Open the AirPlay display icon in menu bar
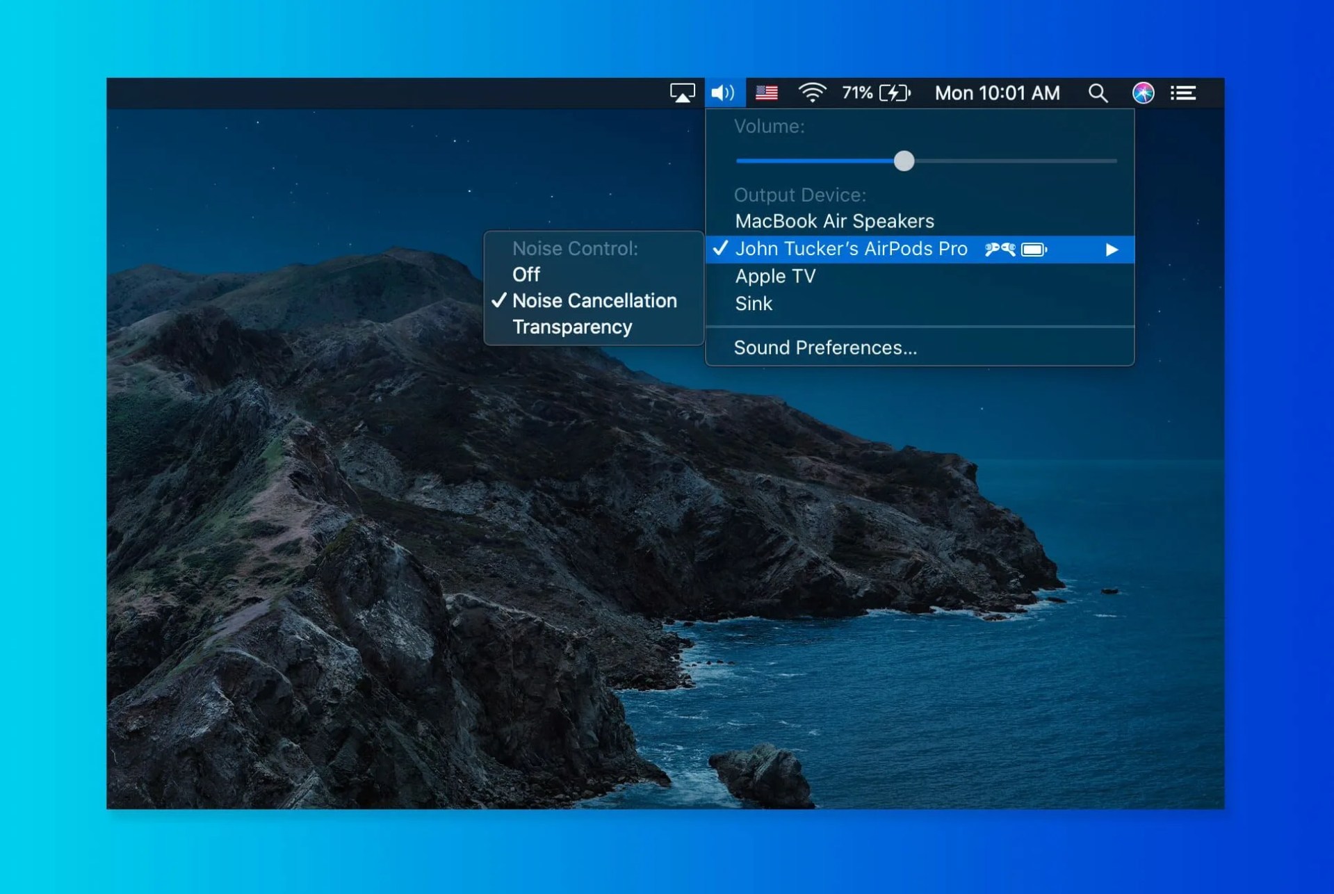1334x894 pixels. 682,92
